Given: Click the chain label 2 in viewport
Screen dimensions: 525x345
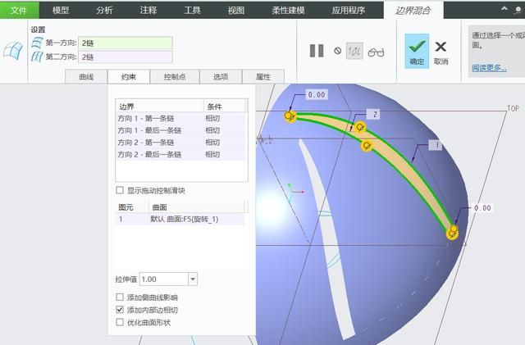Looking at the screenshot, I should click(x=375, y=115).
